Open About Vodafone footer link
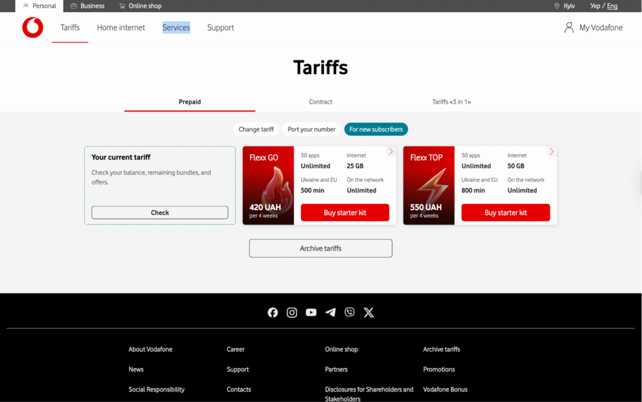 pyautogui.click(x=150, y=349)
